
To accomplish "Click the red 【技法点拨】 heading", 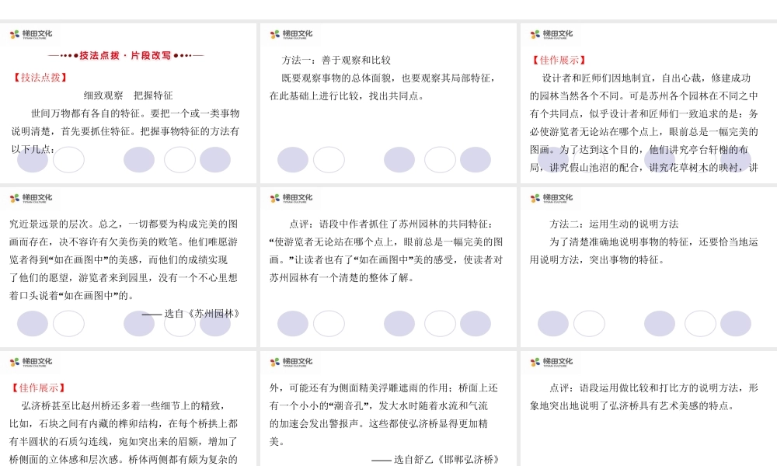I will (37, 77).
